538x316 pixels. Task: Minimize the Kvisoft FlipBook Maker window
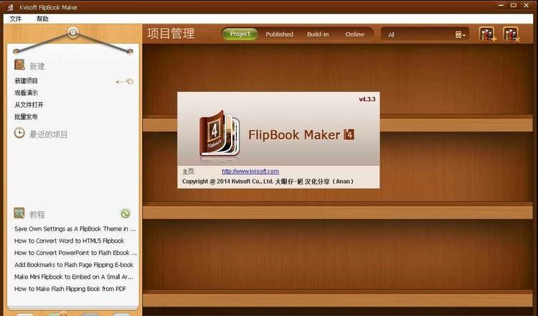501,6
